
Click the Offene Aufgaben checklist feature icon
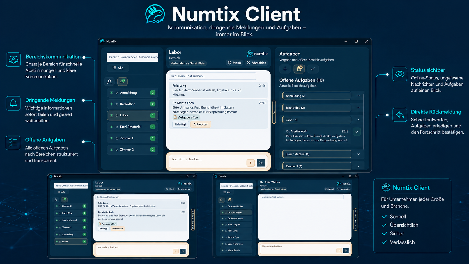coord(13,143)
